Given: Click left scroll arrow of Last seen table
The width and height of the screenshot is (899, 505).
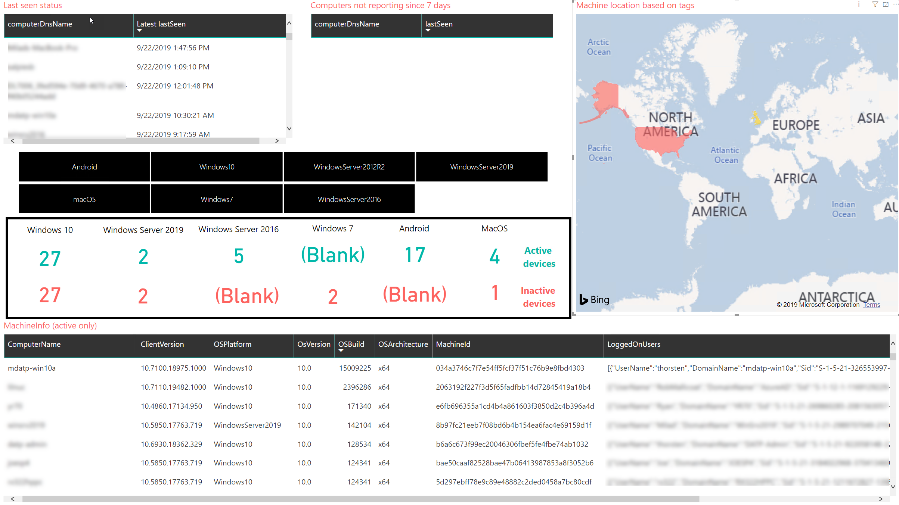Looking at the screenshot, I should (13, 141).
